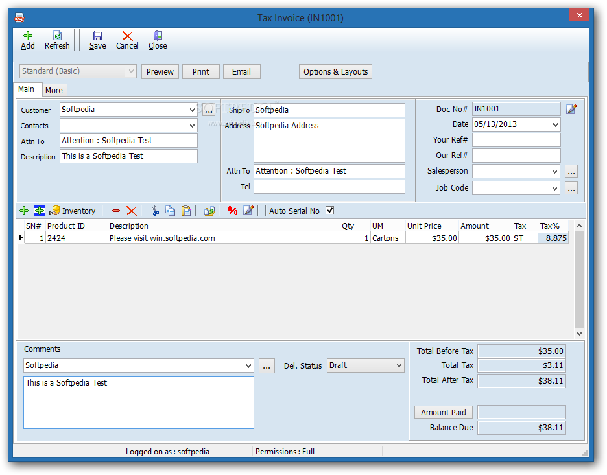Expand the Salesperson dropdown
This screenshot has width=607, height=475.
click(x=554, y=171)
